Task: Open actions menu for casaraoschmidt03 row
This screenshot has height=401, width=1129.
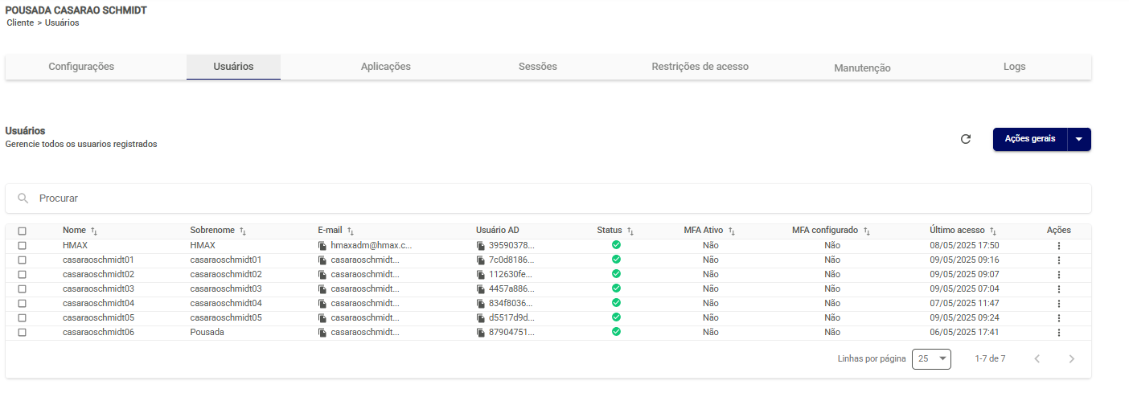Action: (x=1058, y=289)
